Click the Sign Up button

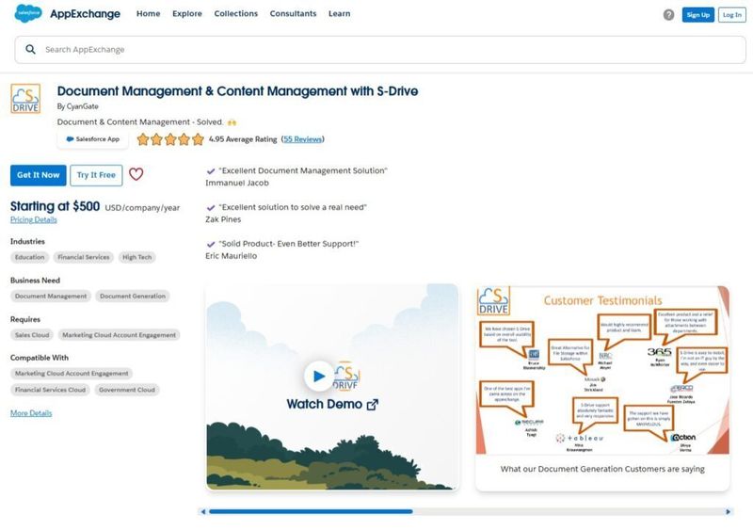[x=697, y=15]
